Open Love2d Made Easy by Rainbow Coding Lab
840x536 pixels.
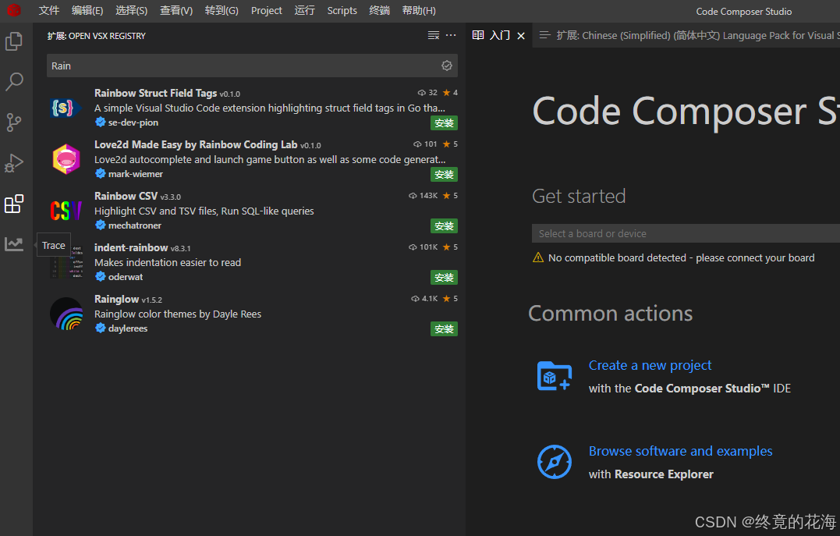click(x=196, y=144)
